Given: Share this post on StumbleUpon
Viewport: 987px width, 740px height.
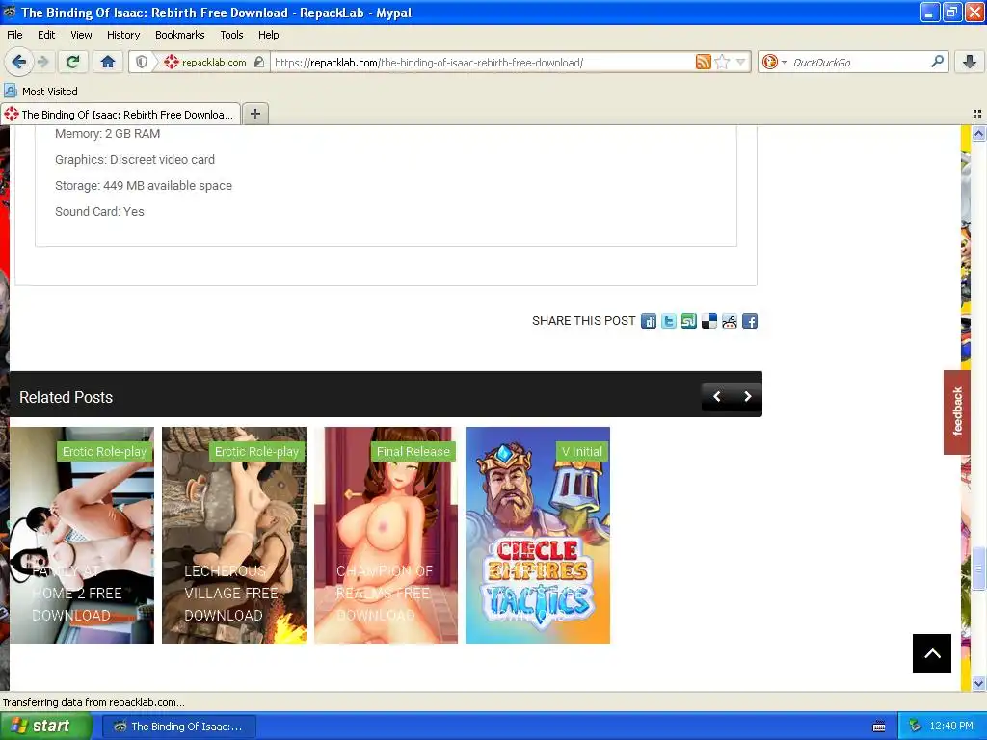Looking at the screenshot, I should click(x=688, y=321).
